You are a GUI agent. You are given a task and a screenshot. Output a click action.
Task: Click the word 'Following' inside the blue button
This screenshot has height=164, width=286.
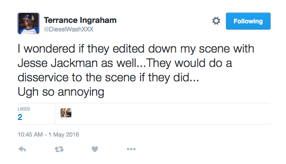pos(248,21)
